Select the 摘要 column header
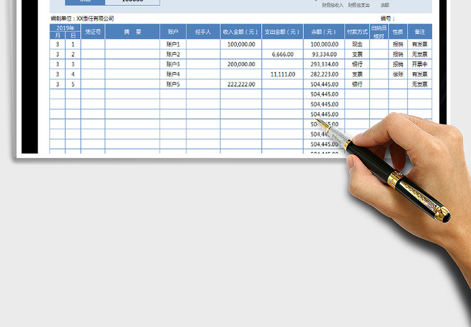 click(x=132, y=32)
